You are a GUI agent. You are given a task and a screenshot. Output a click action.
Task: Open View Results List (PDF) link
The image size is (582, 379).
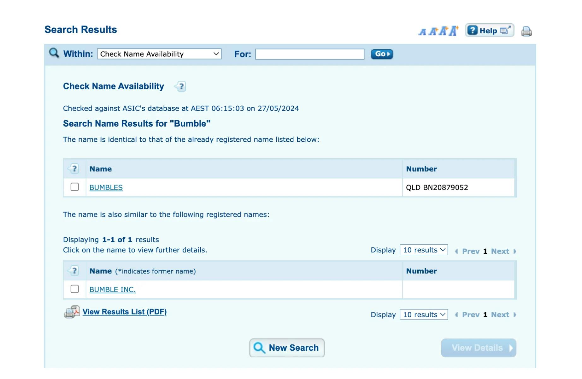pos(125,312)
